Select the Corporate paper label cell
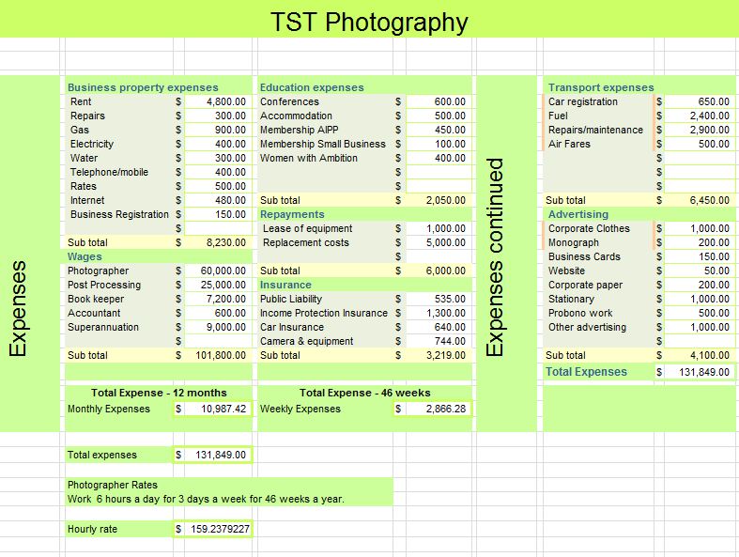This screenshot has height=557, width=739. 598,286
